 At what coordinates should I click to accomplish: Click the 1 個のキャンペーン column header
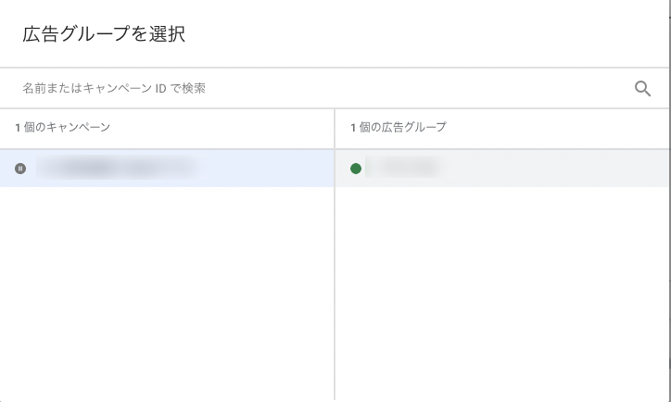pyautogui.click(x=62, y=127)
